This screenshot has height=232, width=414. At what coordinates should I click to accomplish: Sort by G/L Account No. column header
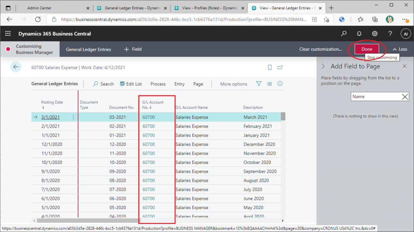pyautogui.click(x=153, y=105)
